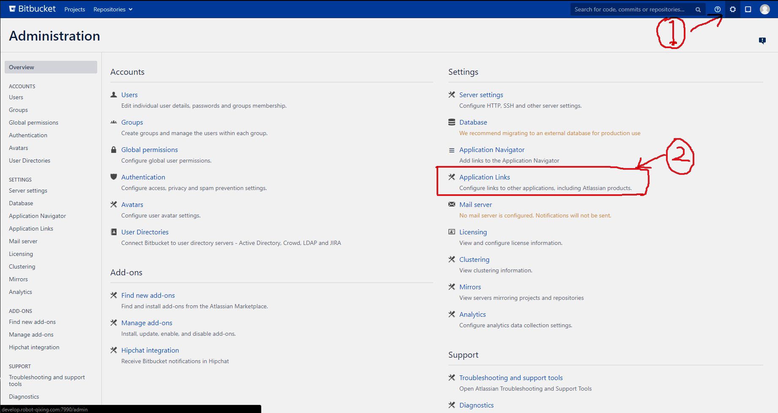Open Clustering in the left sidebar
778x413 pixels.
22,266
